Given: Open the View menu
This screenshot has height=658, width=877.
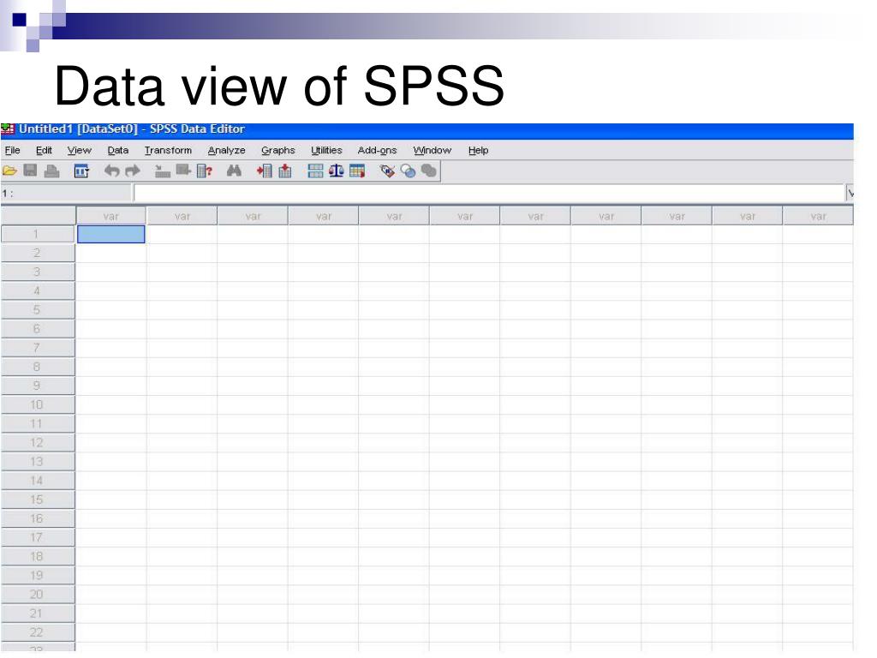Looking at the screenshot, I should pos(79,150).
